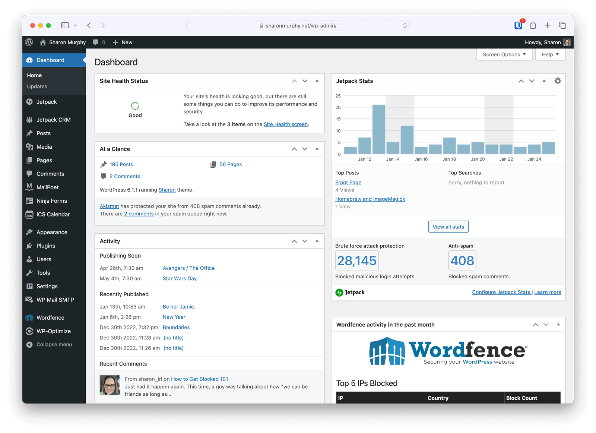The image size is (596, 433).
Task: Open the Site Health screen link
Action: [285, 124]
